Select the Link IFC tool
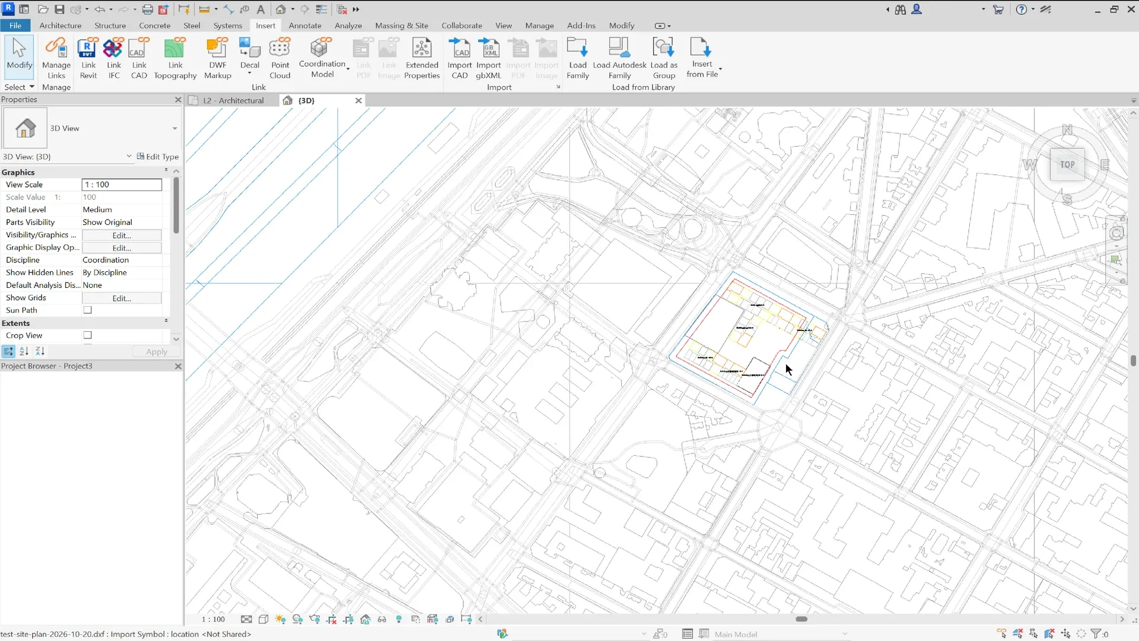The width and height of the screenshot is (1139, 641). (x=113, y=58)
